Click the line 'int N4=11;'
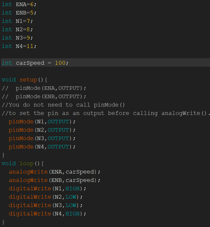The width and height of the screenshot is (210, 227). point(19,46)
